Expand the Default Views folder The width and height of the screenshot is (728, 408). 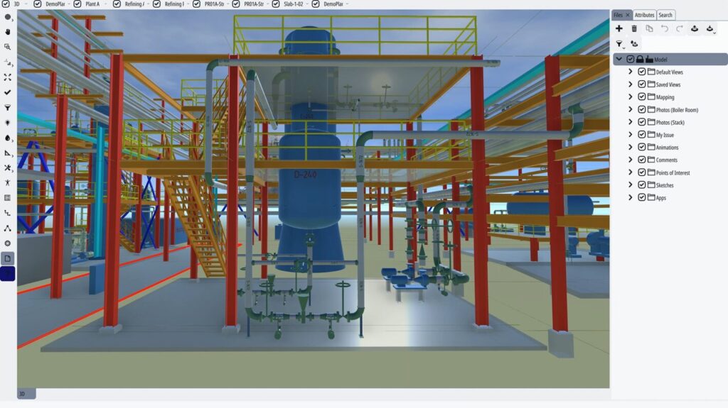pyautogui.click(x=631, y=72)
